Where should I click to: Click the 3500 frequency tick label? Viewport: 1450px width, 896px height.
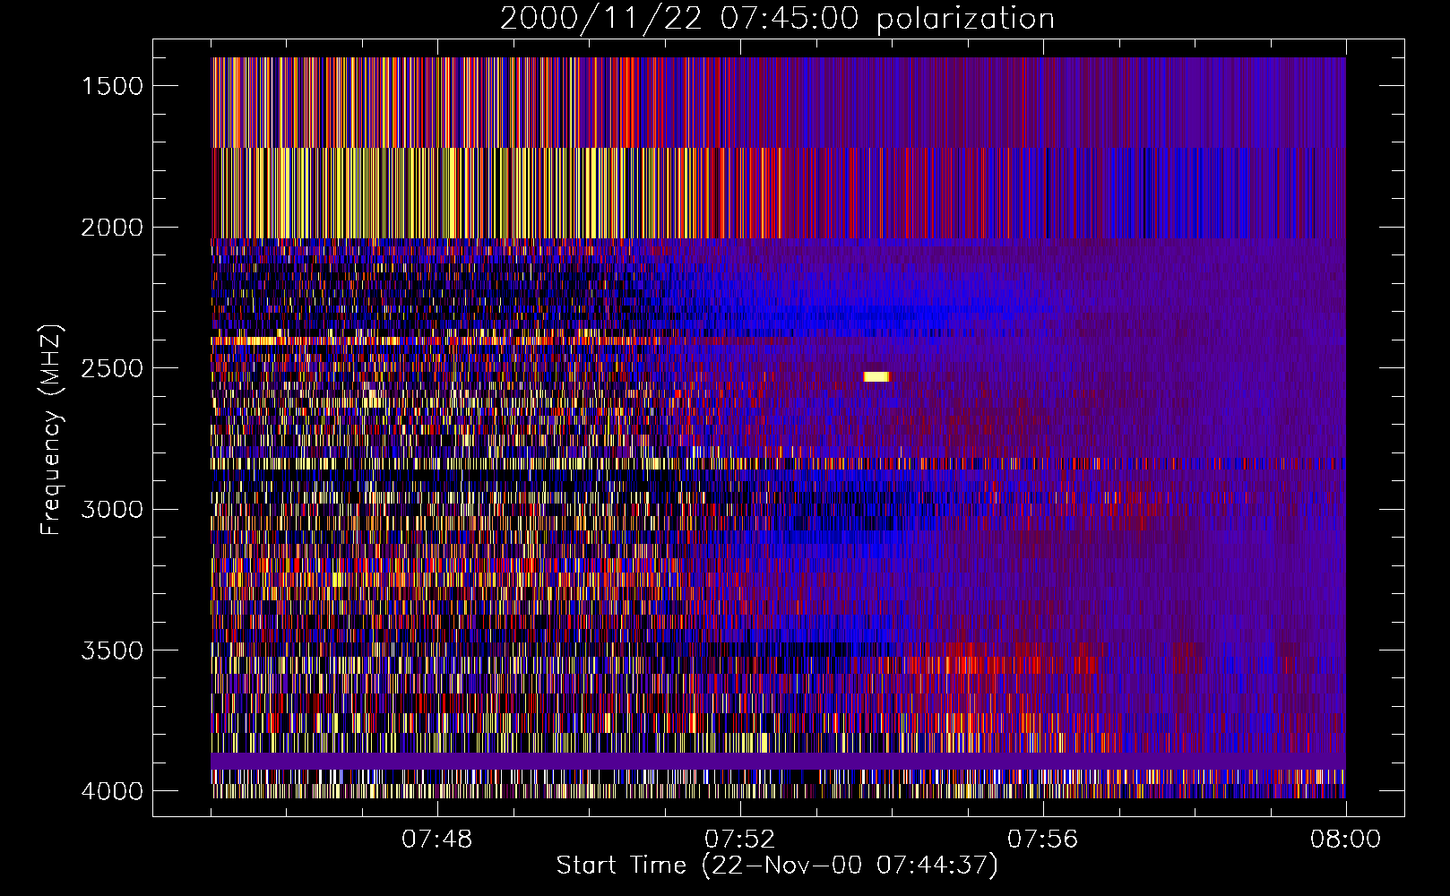(x=112, y=650)
